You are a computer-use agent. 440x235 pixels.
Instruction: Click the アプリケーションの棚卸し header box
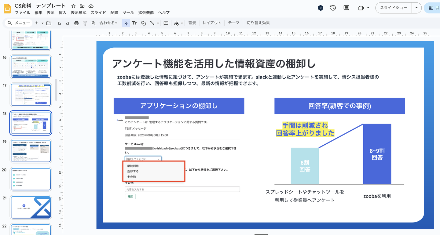pyautogui.click(x=179, y=106)
